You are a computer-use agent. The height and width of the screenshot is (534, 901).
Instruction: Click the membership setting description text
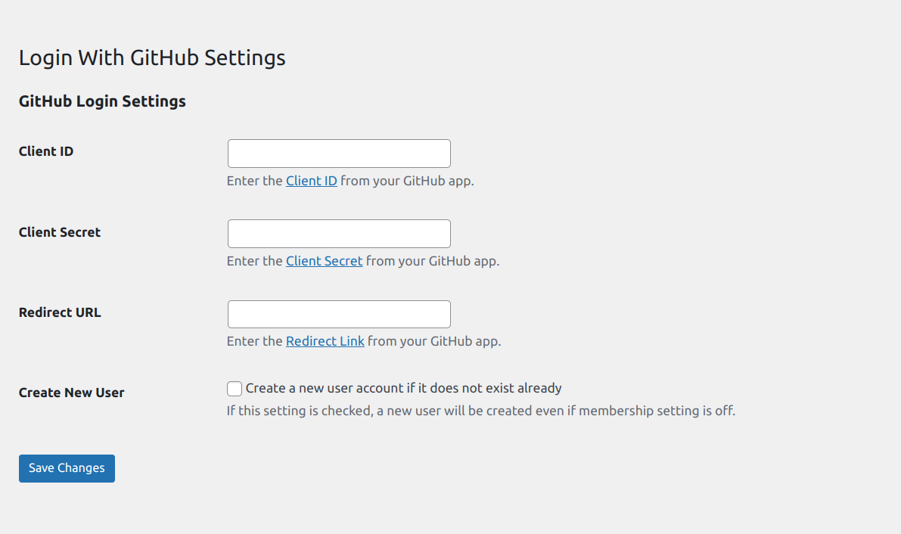[x=481, y=411]
